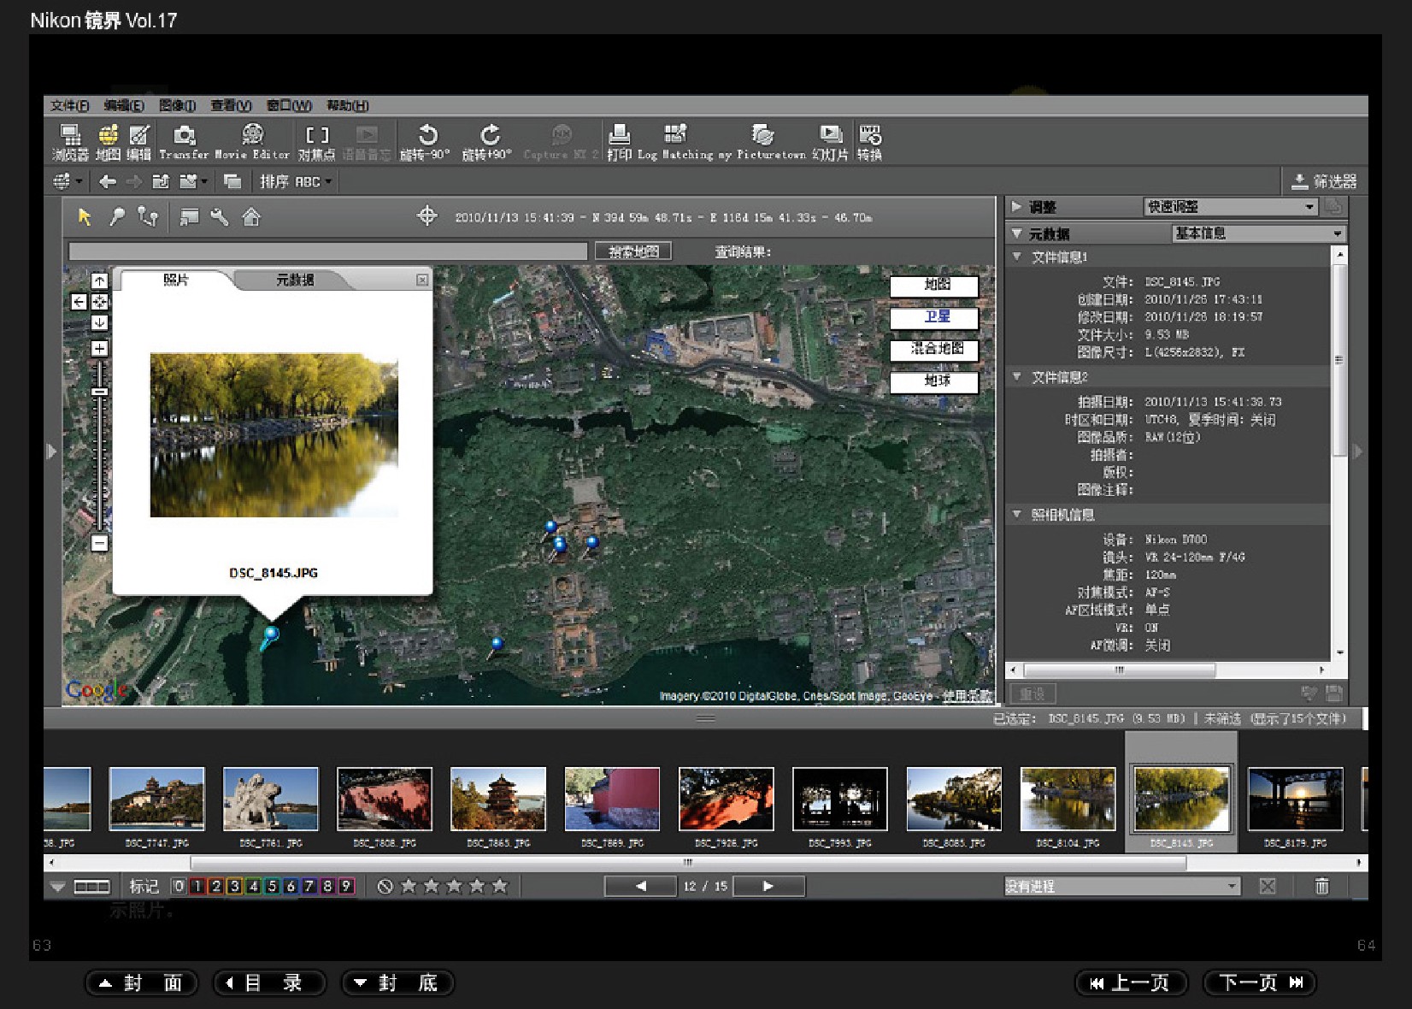The image size is (1412, 1009).
Task: Select 卫星 satellite map type
Action: click(934, 317)
